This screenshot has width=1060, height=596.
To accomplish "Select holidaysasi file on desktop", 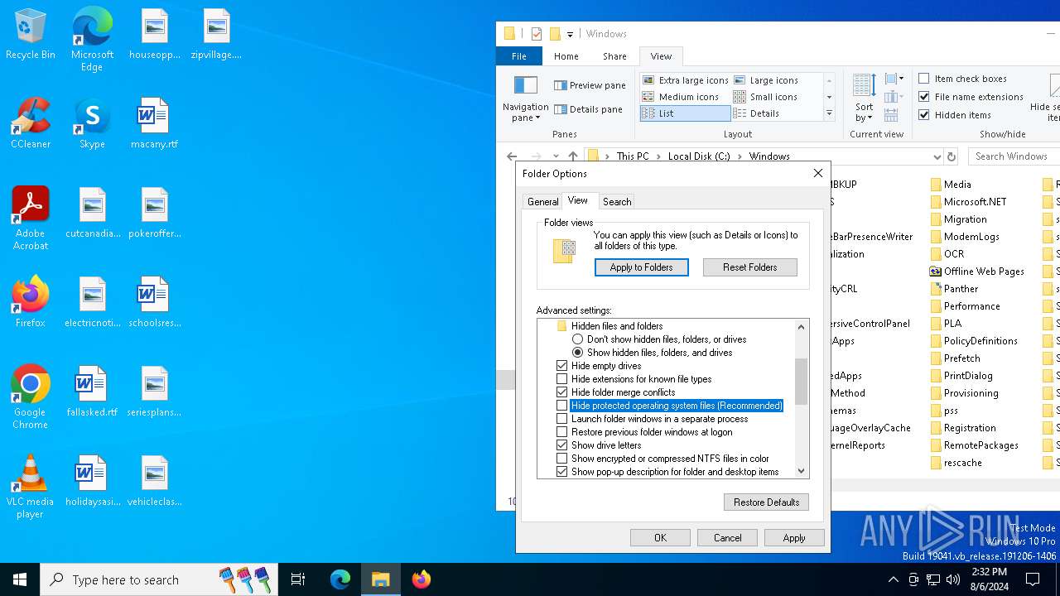I will pyautogui.click(x=92, y=480).
